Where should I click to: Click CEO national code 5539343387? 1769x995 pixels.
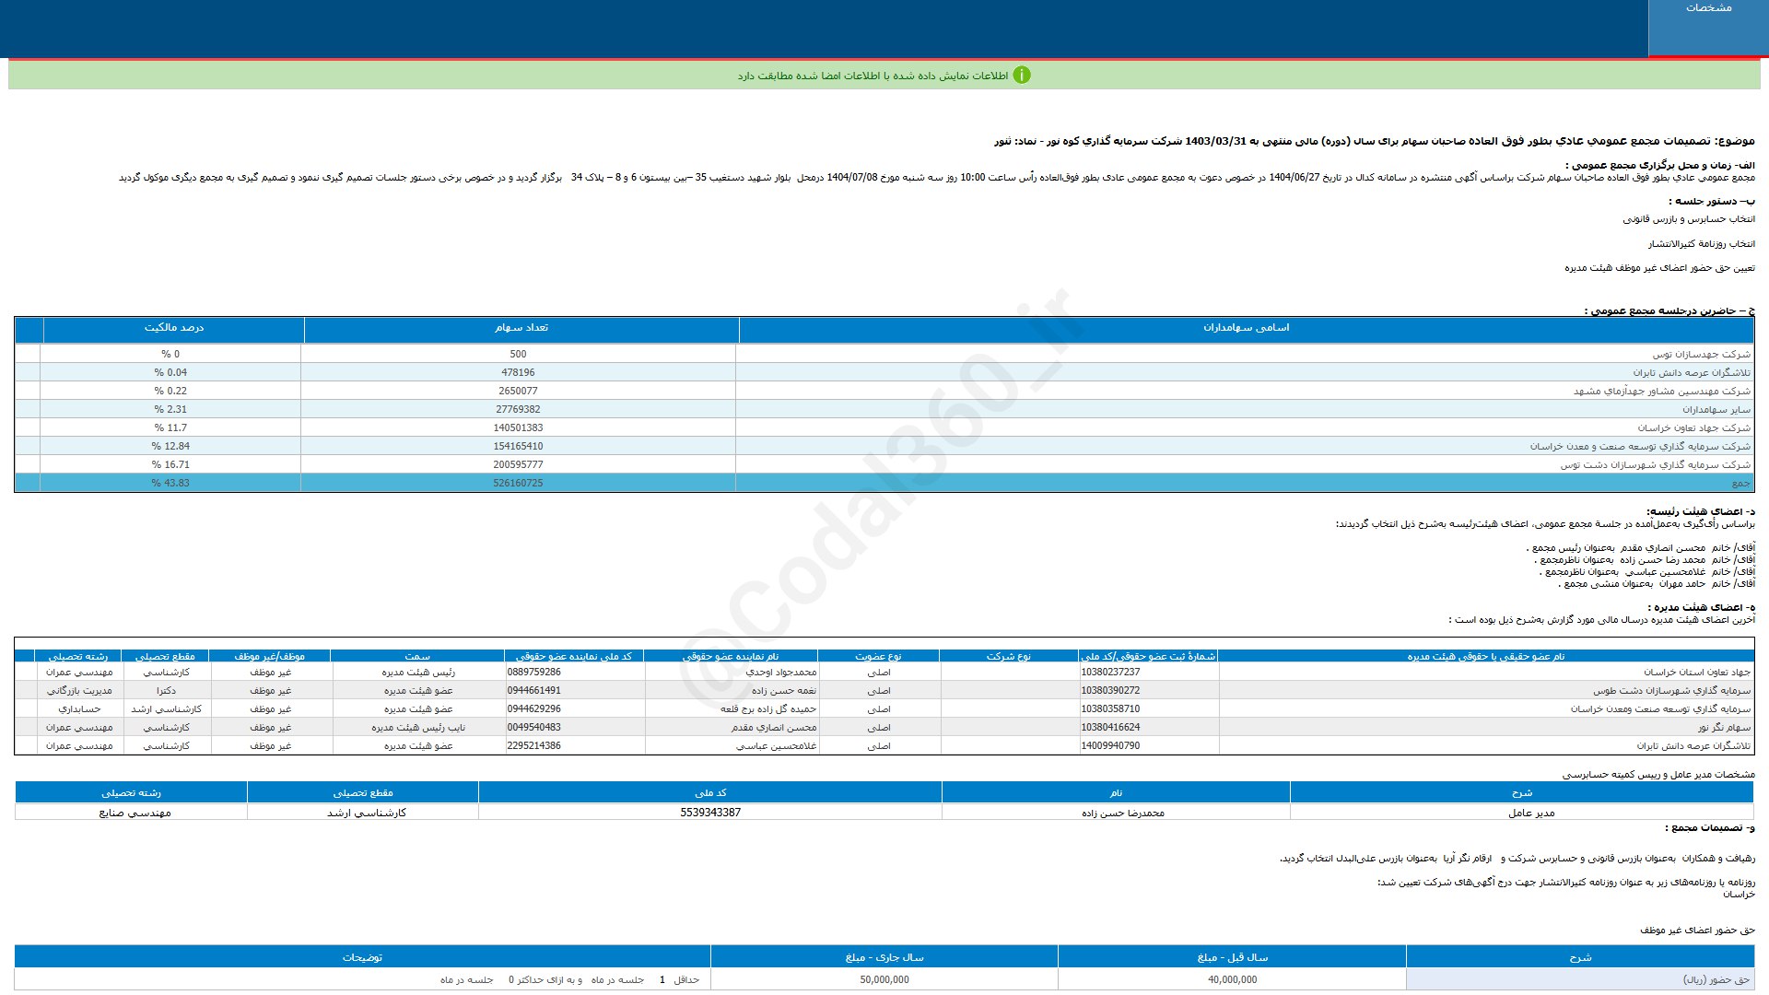pyautogui.click(x=709, y=813)
